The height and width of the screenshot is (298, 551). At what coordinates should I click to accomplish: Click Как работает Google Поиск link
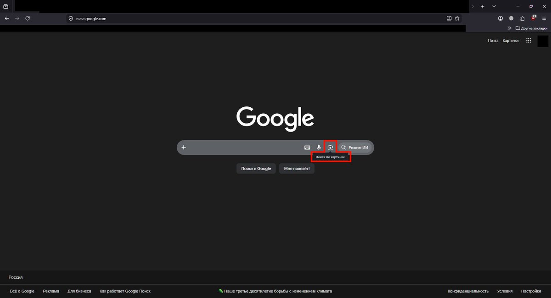[x=125, y=291]
